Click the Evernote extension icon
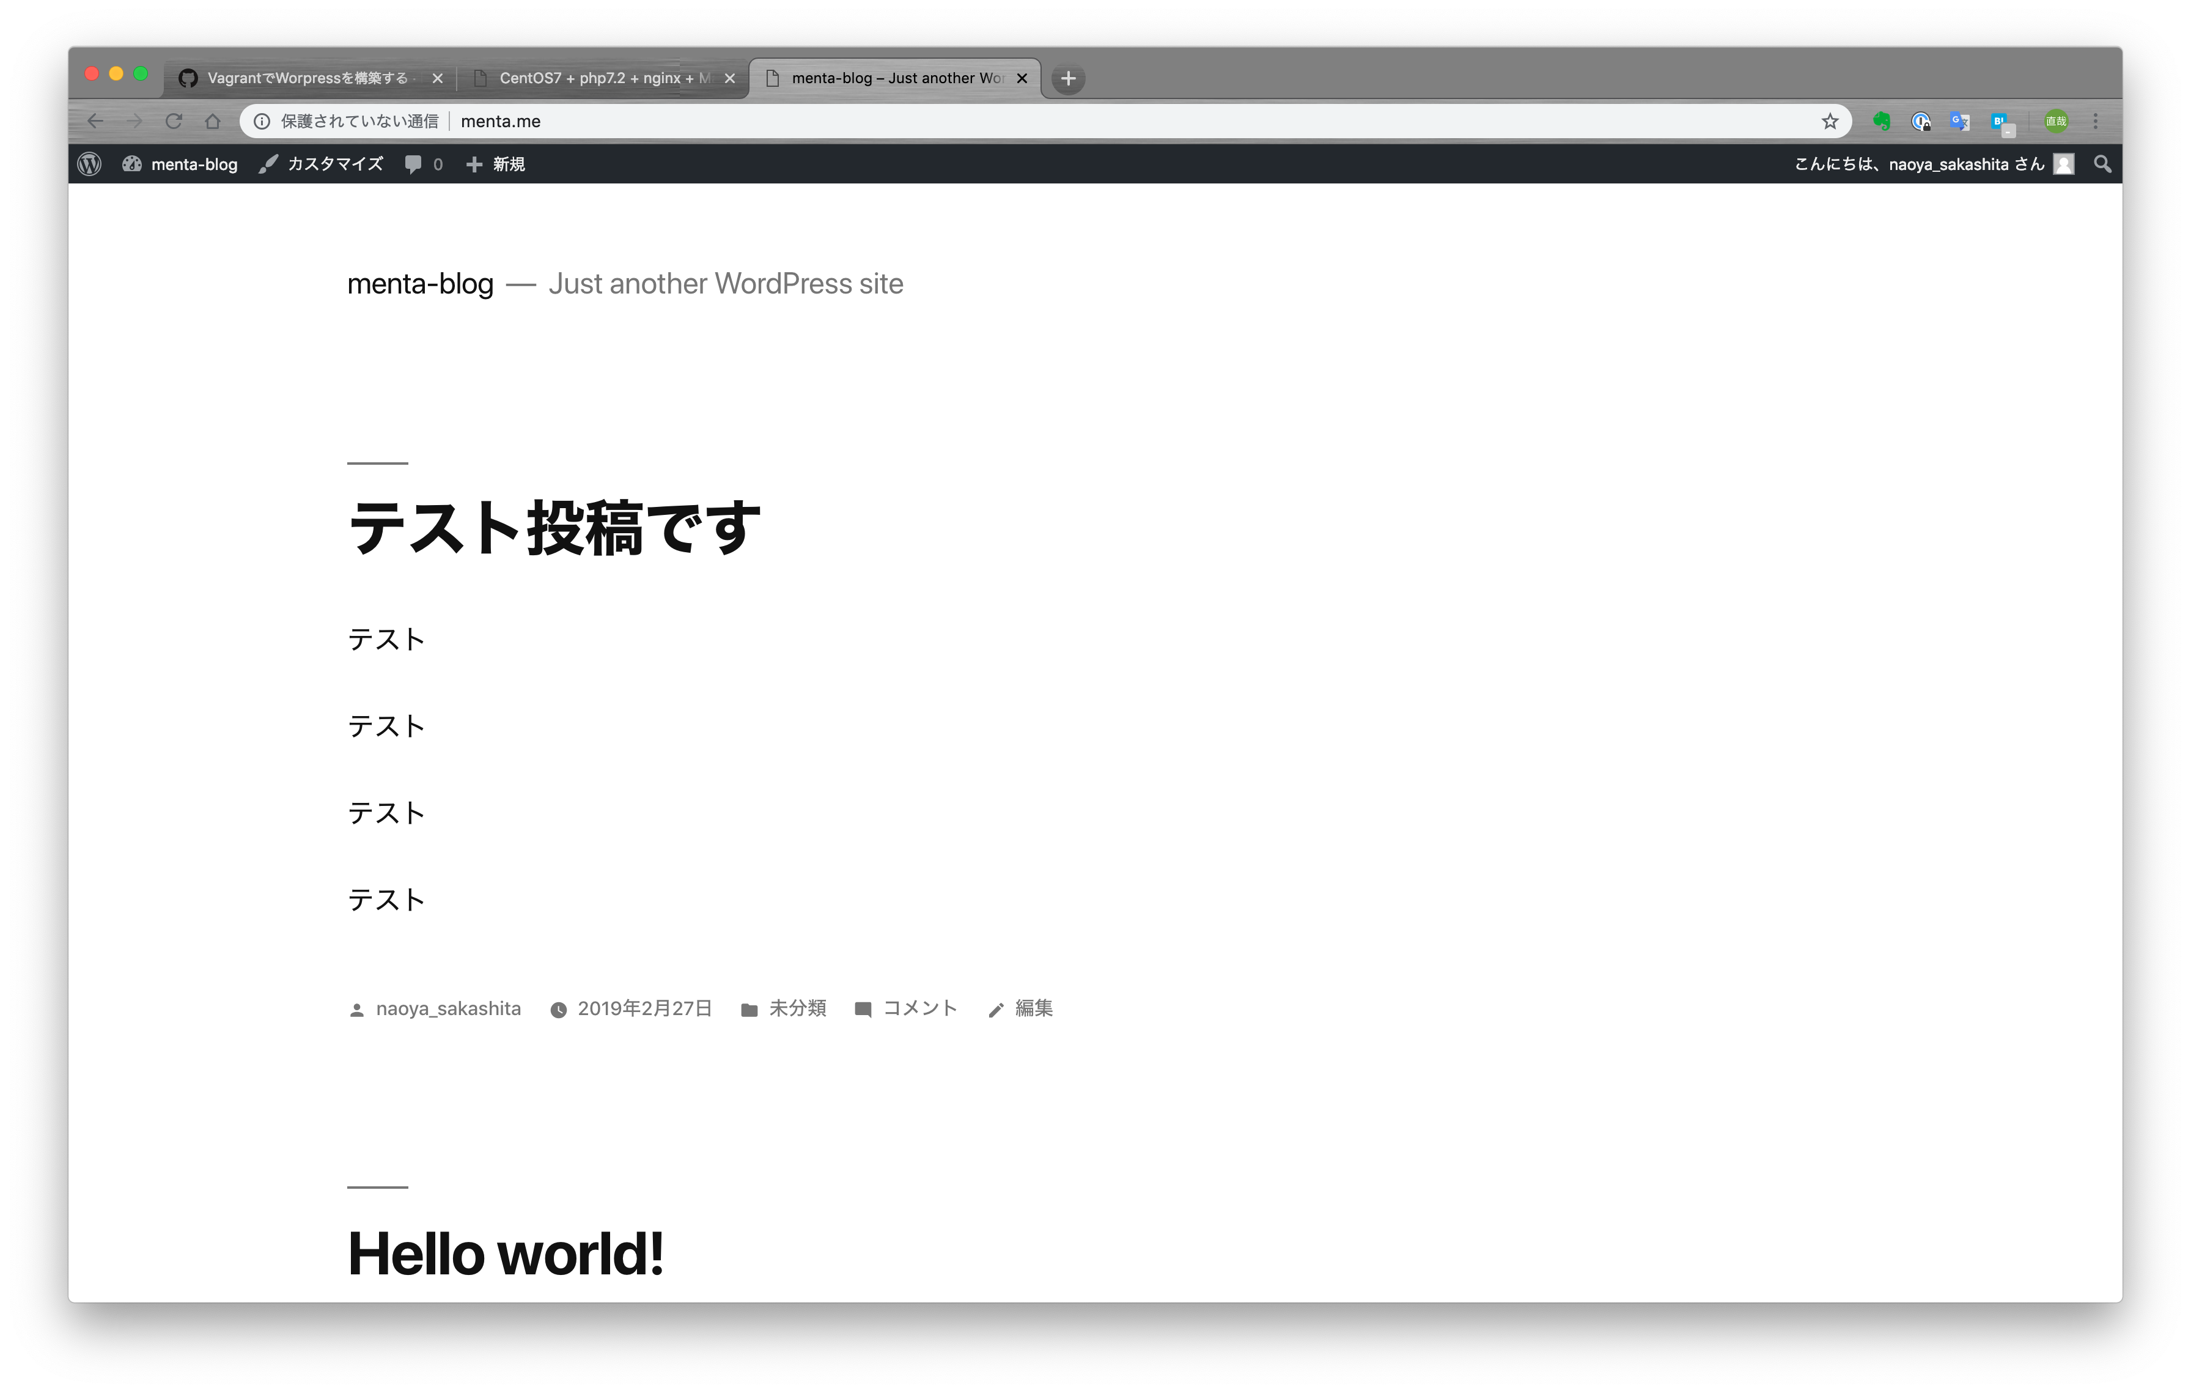This screenshot has height=1393, width=2191. tap(1882, 120)
